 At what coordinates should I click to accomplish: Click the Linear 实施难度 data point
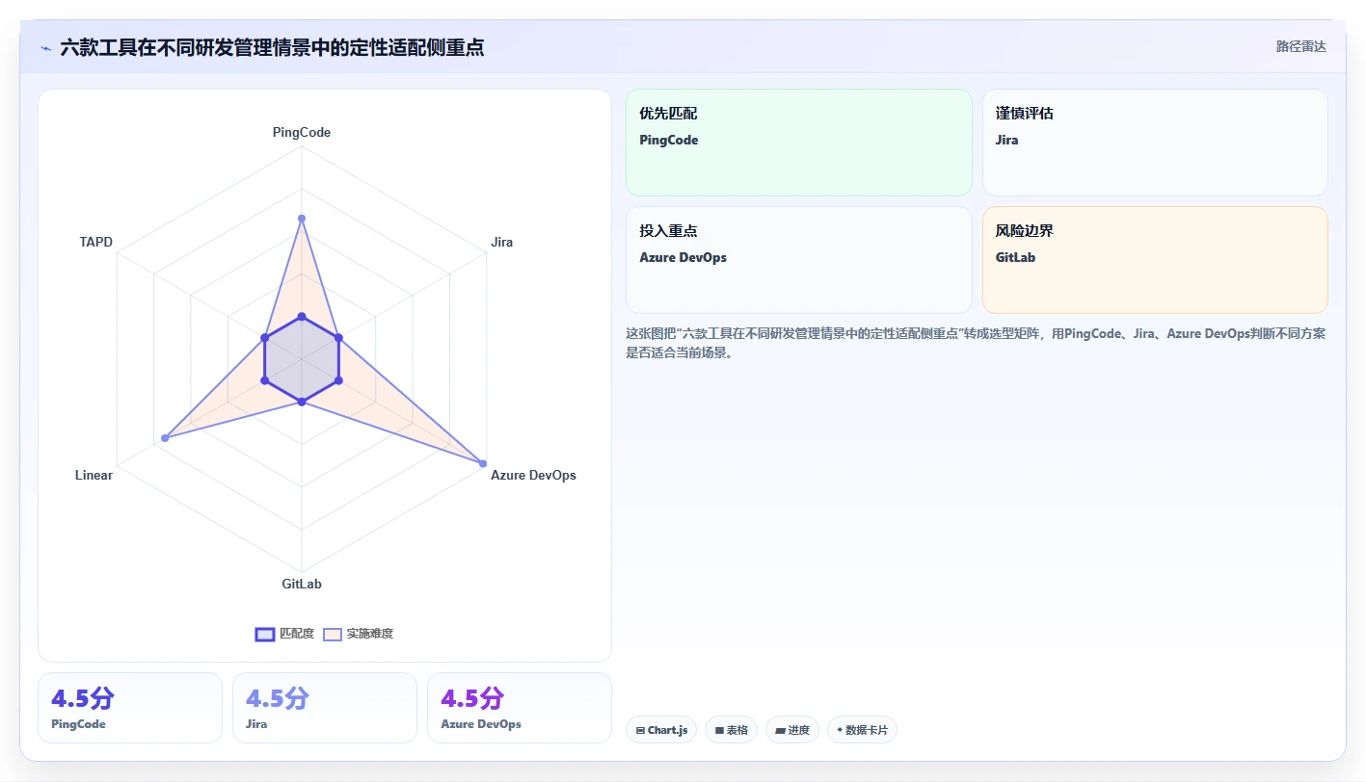click(x=165, y=438)
